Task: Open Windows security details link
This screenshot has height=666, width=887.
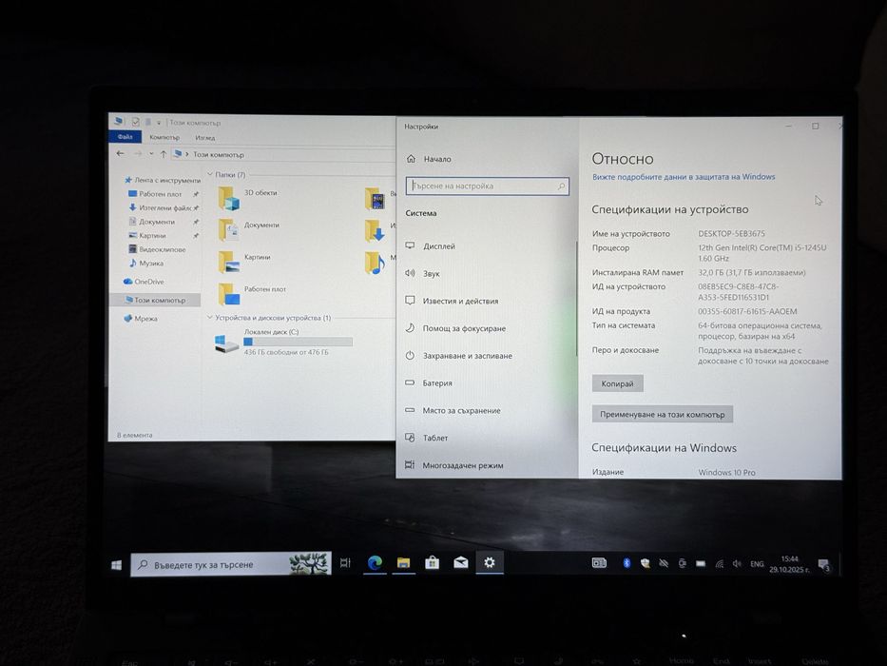Action: point(684,177)
